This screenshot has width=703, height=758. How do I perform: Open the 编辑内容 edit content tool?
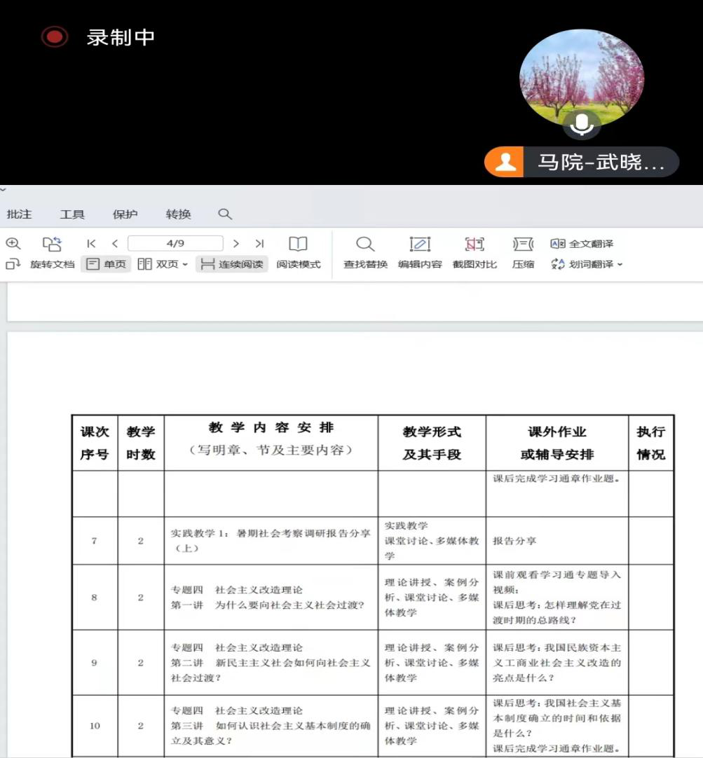419,252
